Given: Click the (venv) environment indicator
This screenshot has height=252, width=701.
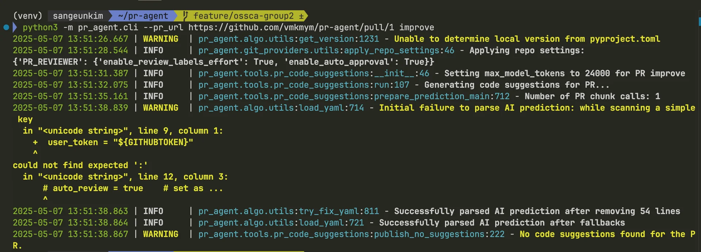Looking at the screenshot, I should [28, 16].
